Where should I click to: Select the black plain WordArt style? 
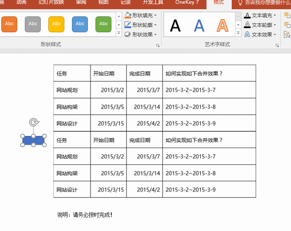point(175,26)
